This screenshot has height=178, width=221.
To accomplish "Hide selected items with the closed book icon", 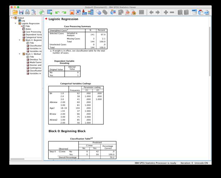I will tap(186, 12).
